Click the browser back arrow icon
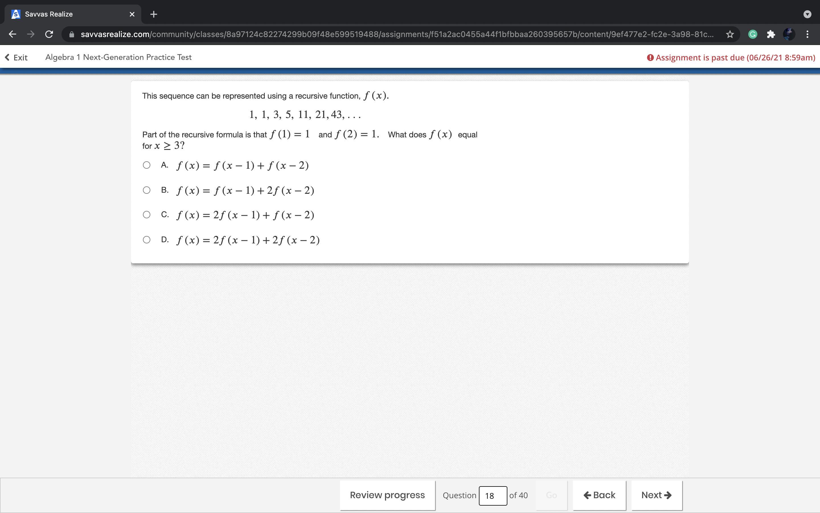The height and width of the screenshot is (513, 820). (13, 34)
